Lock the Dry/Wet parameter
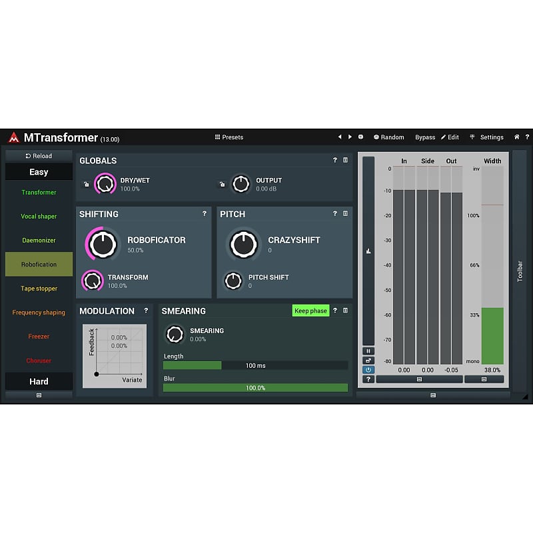 pyautogui.click(x=87, y=184)
